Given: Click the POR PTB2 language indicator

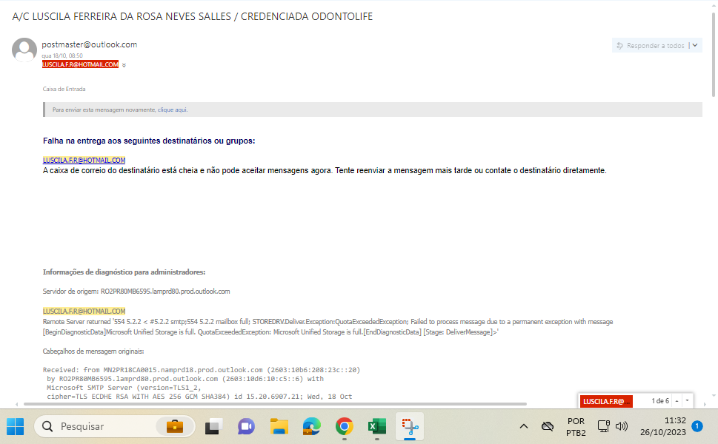Looking at the screenshot, I should [576, 427].
